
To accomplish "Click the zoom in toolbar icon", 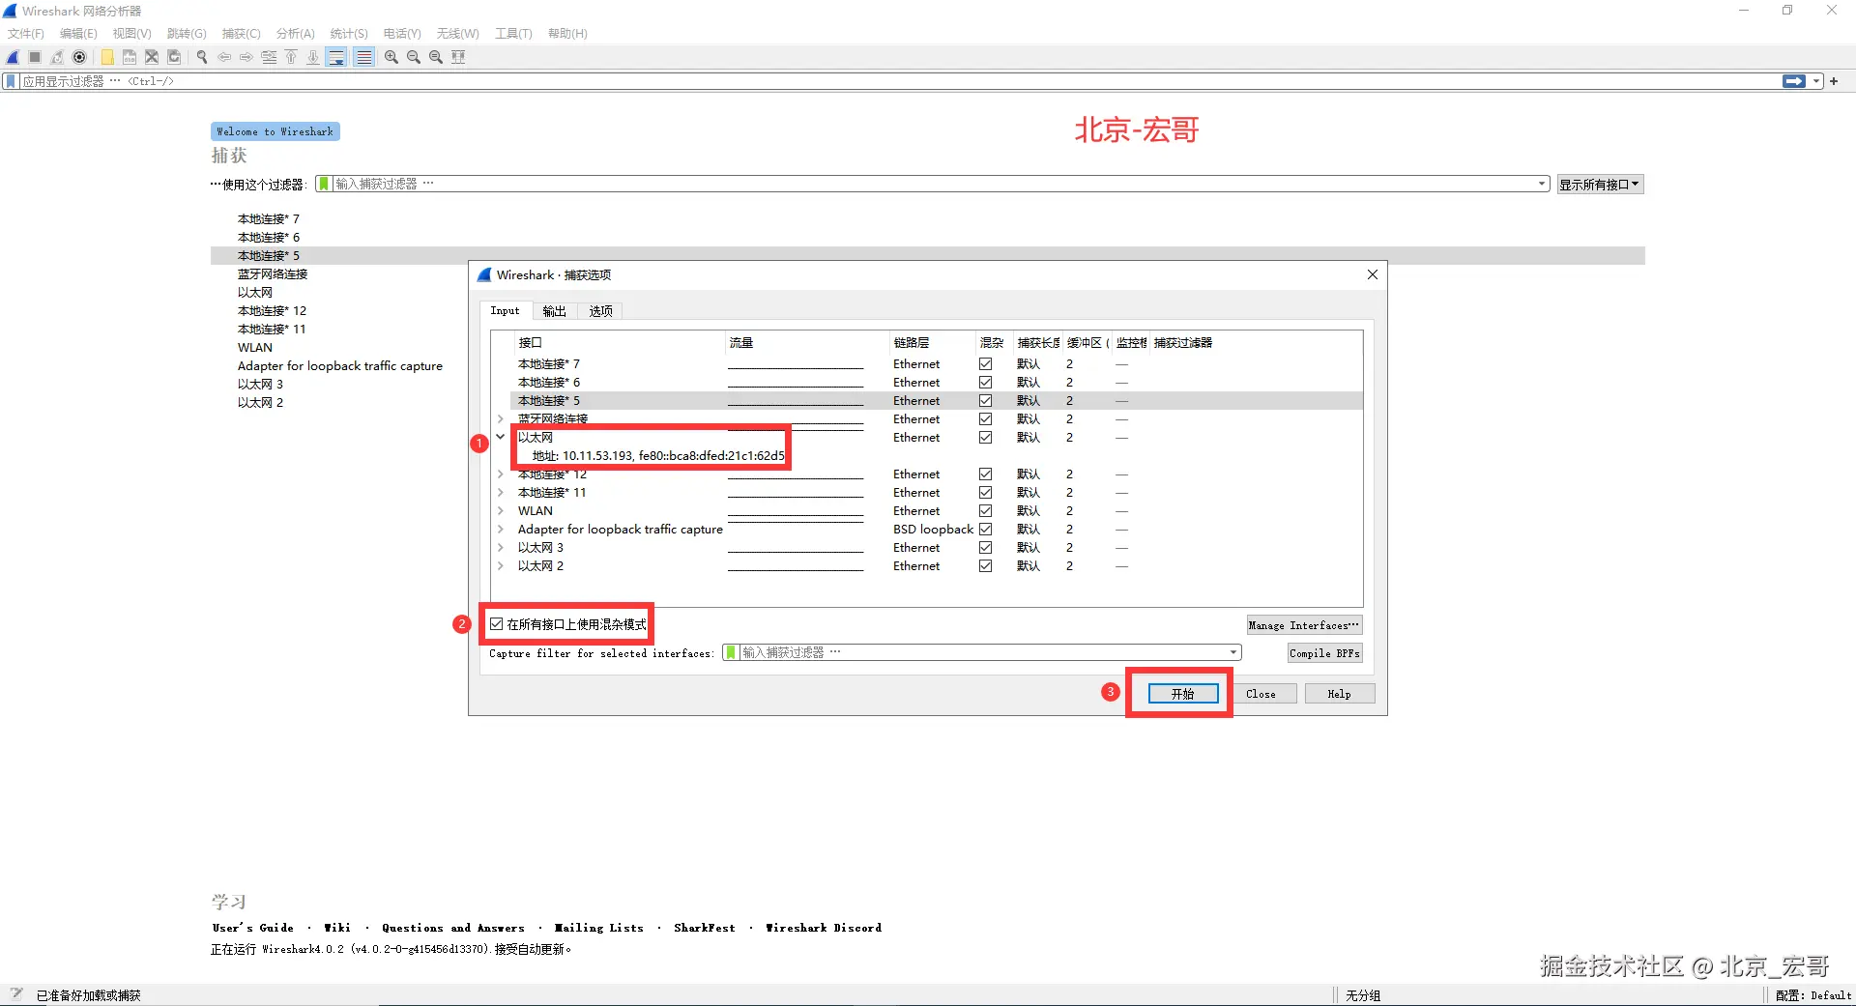I will coord(391,57).
